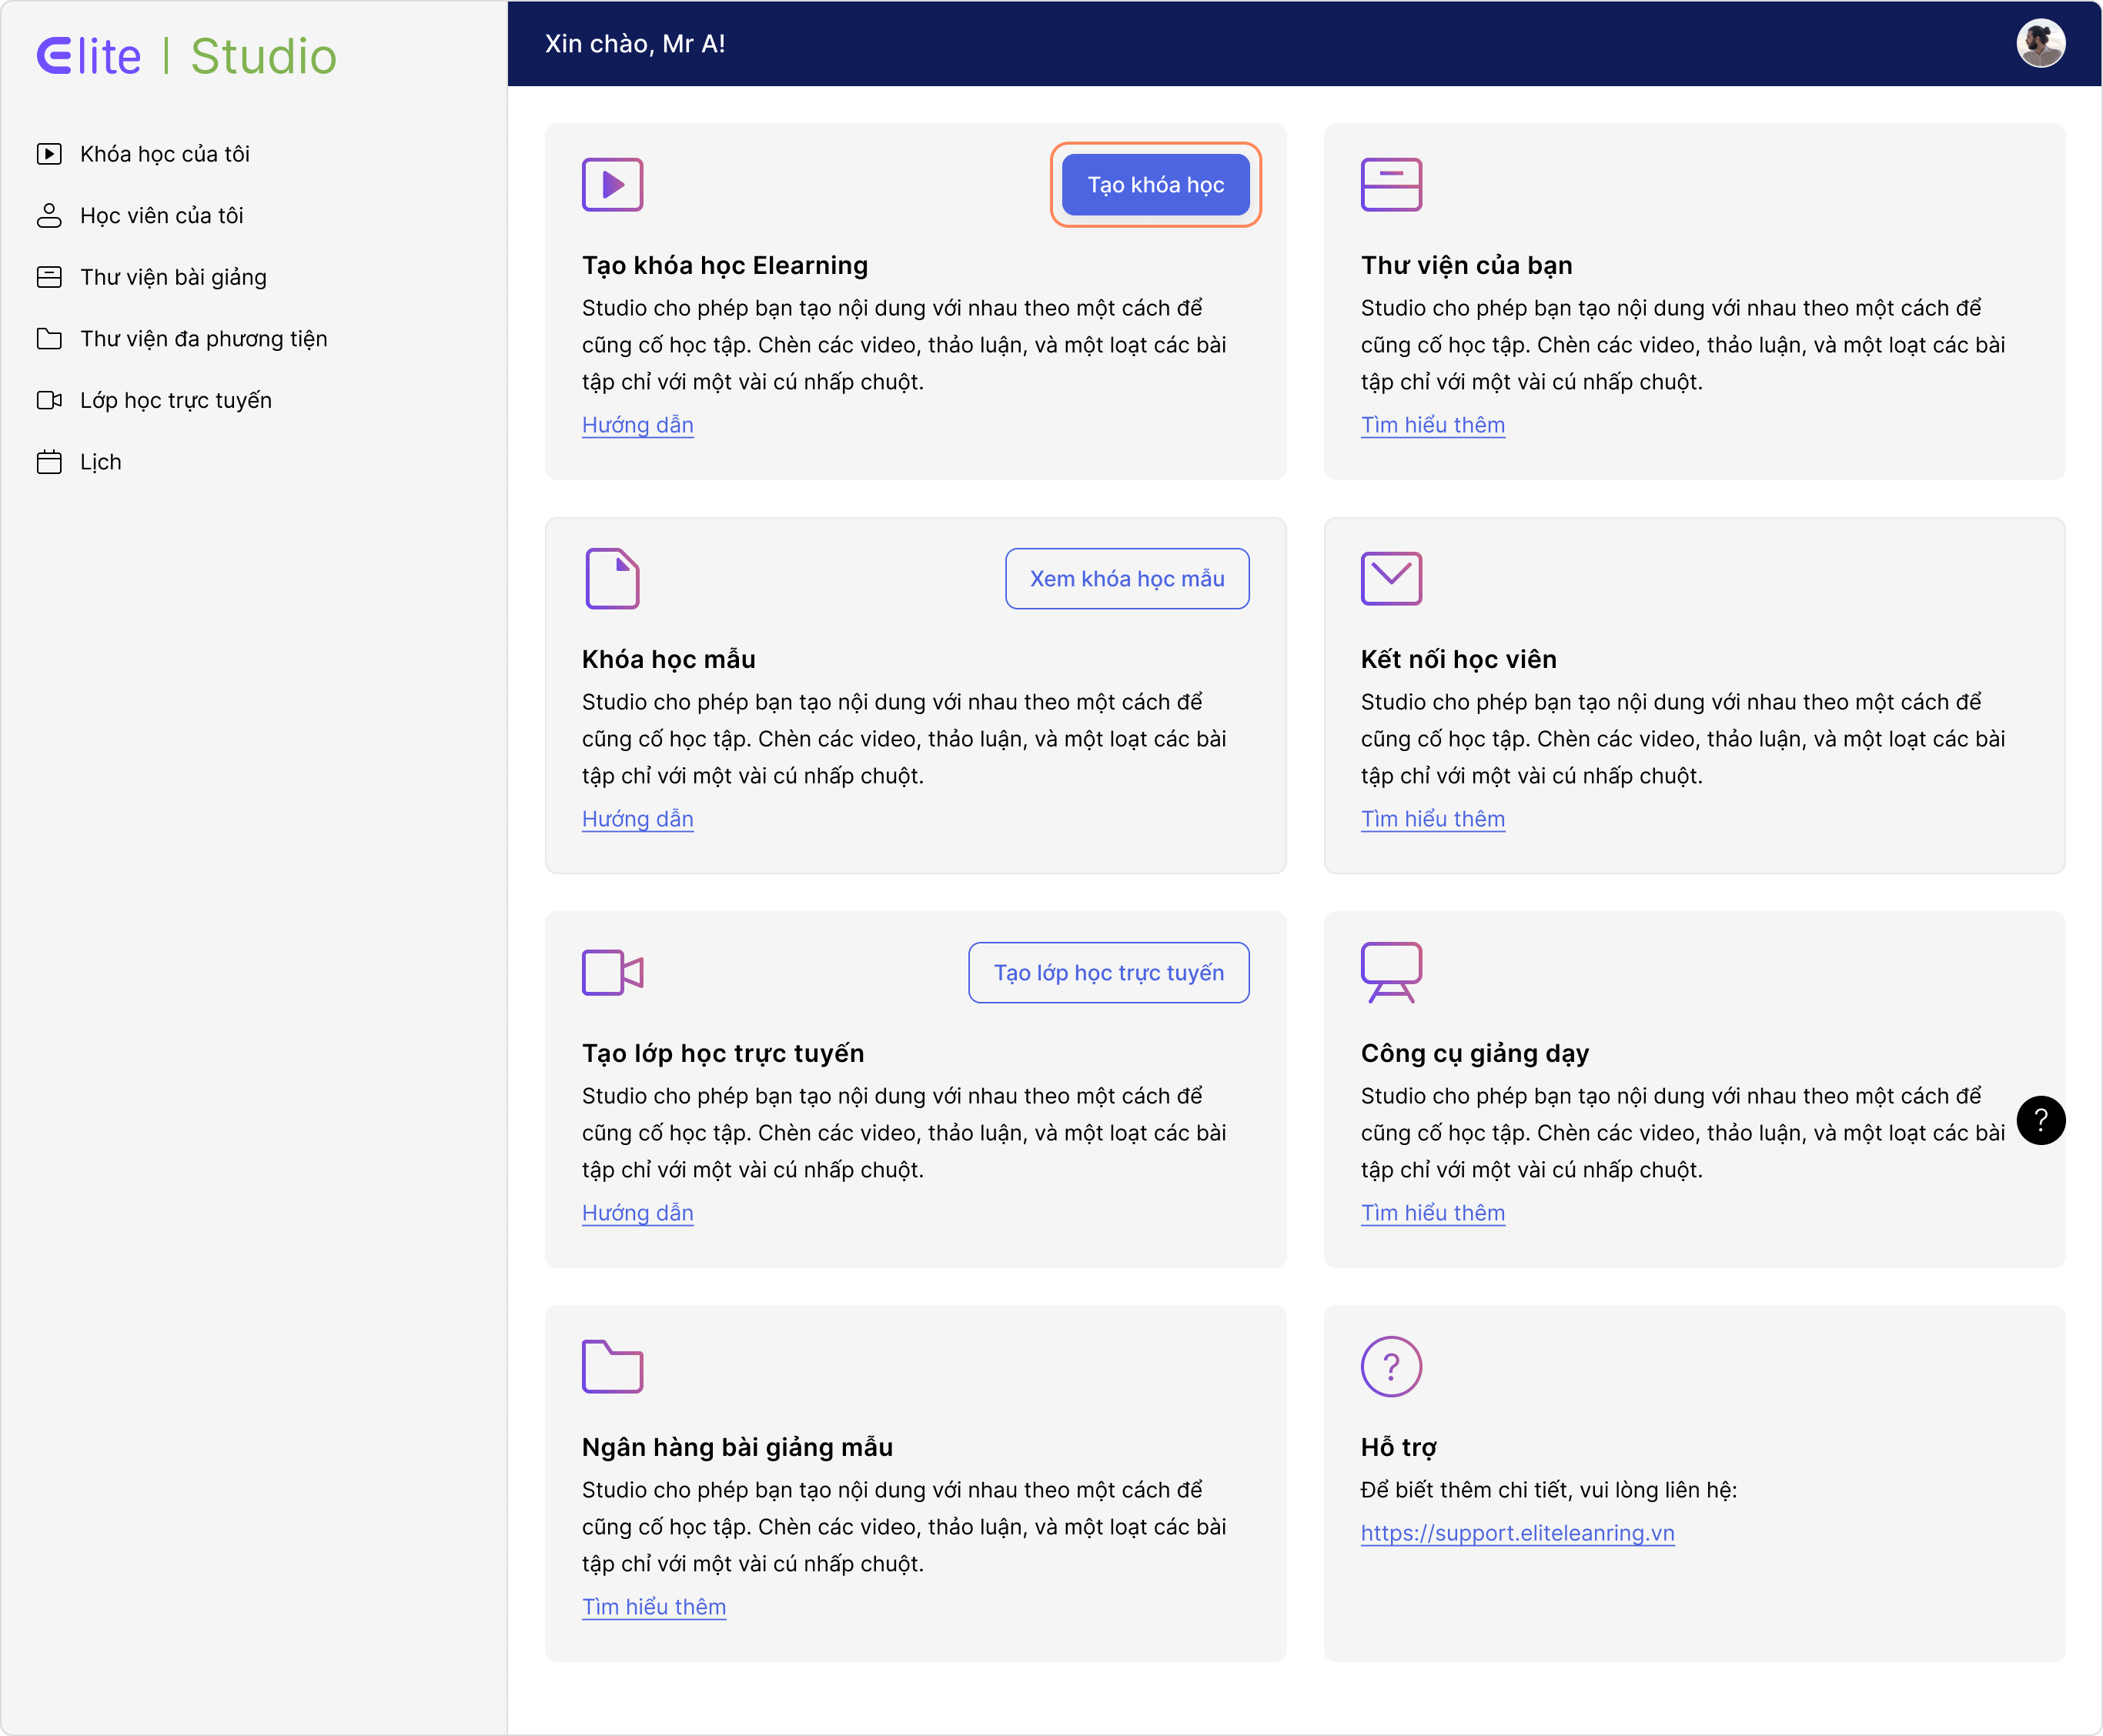Open Lịch from the sidebar menu
The width and height of the screenshot is (2103, 1736).
point(100,462)
